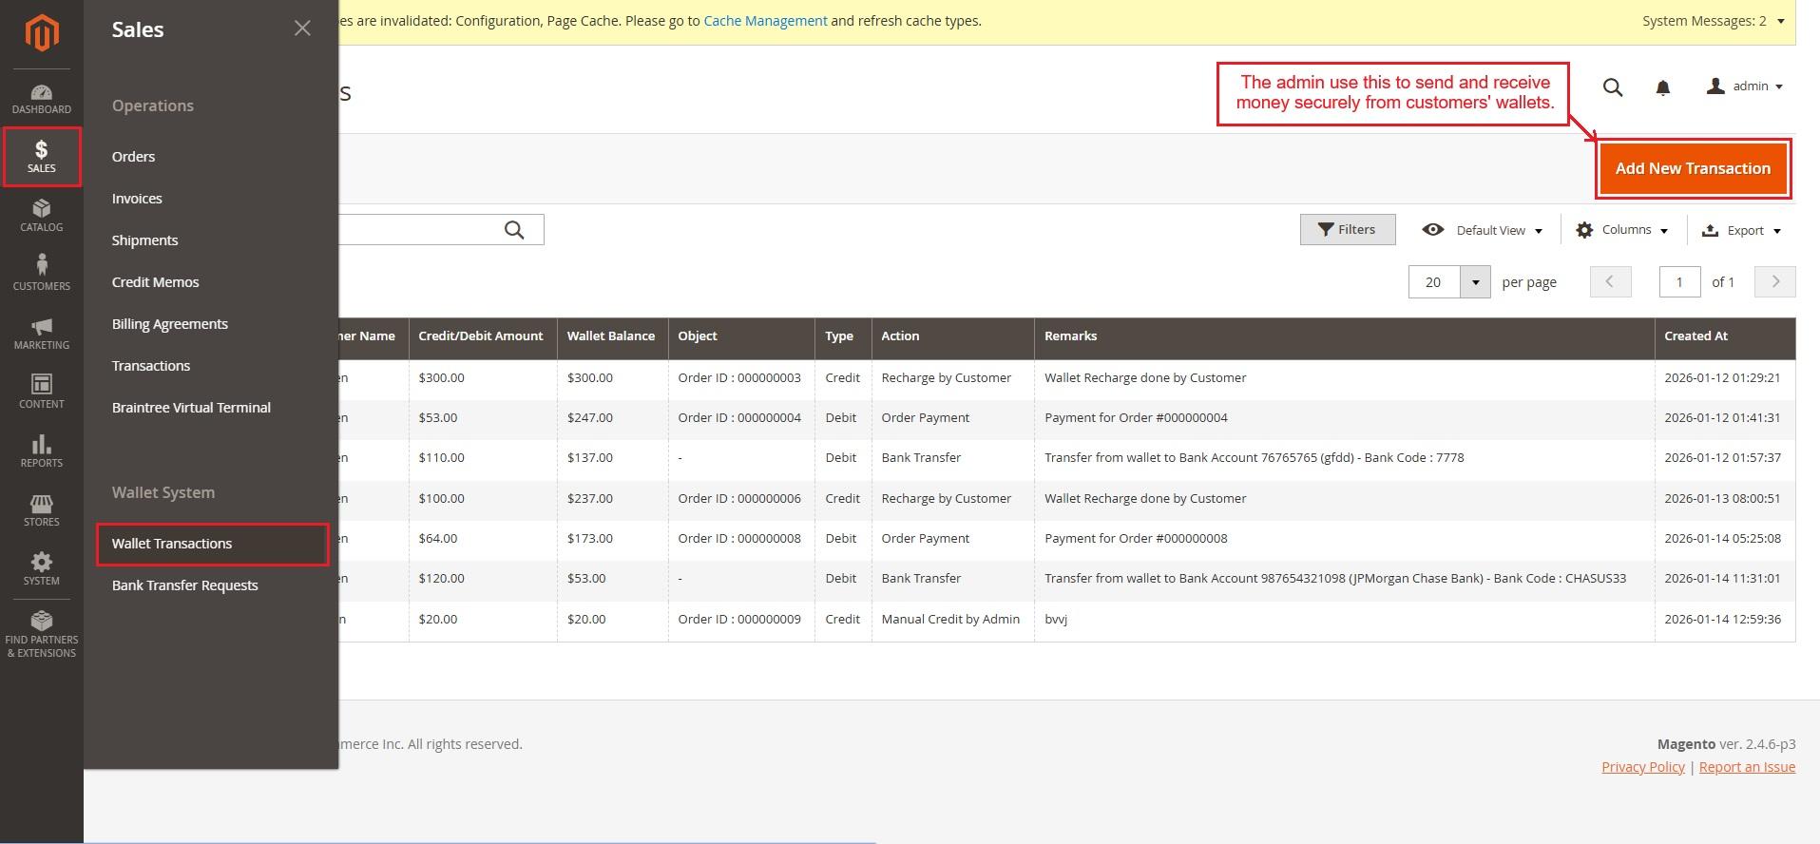Follow the Cache Management link

pos(765,21)
